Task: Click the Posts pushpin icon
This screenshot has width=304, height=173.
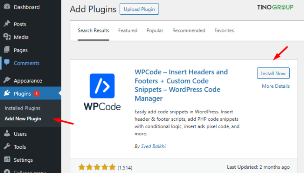Action: coord(7,23)
